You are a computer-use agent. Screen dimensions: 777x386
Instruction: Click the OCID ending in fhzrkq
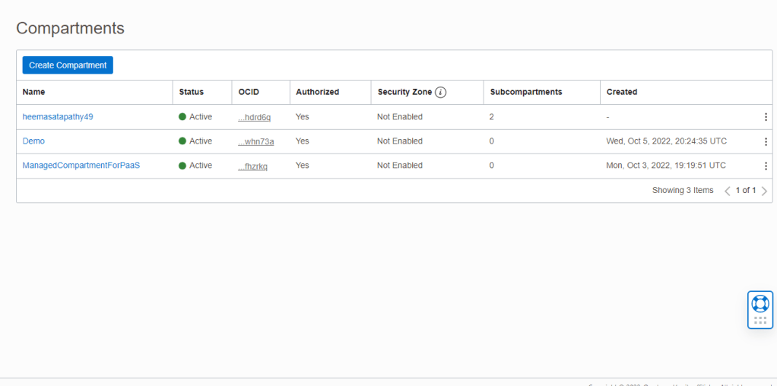[x=252, y=166]
